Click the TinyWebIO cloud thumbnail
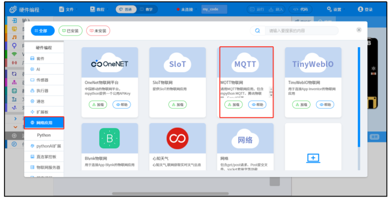The image size is (390, 199). [x=313, y=63]
